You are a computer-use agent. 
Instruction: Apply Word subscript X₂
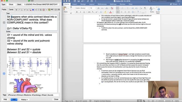point(93,12)
